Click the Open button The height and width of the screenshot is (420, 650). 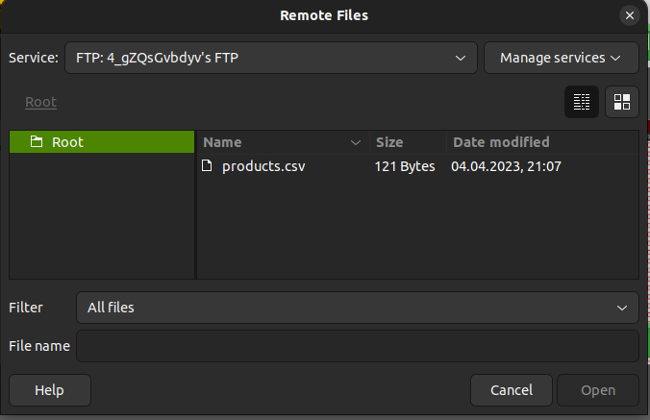tap(598, 390)
